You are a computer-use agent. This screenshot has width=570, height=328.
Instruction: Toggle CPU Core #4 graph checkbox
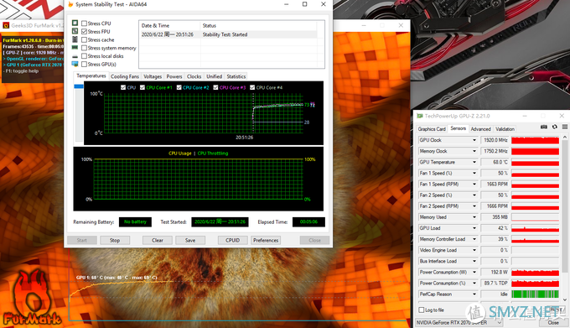coord(252,87)
